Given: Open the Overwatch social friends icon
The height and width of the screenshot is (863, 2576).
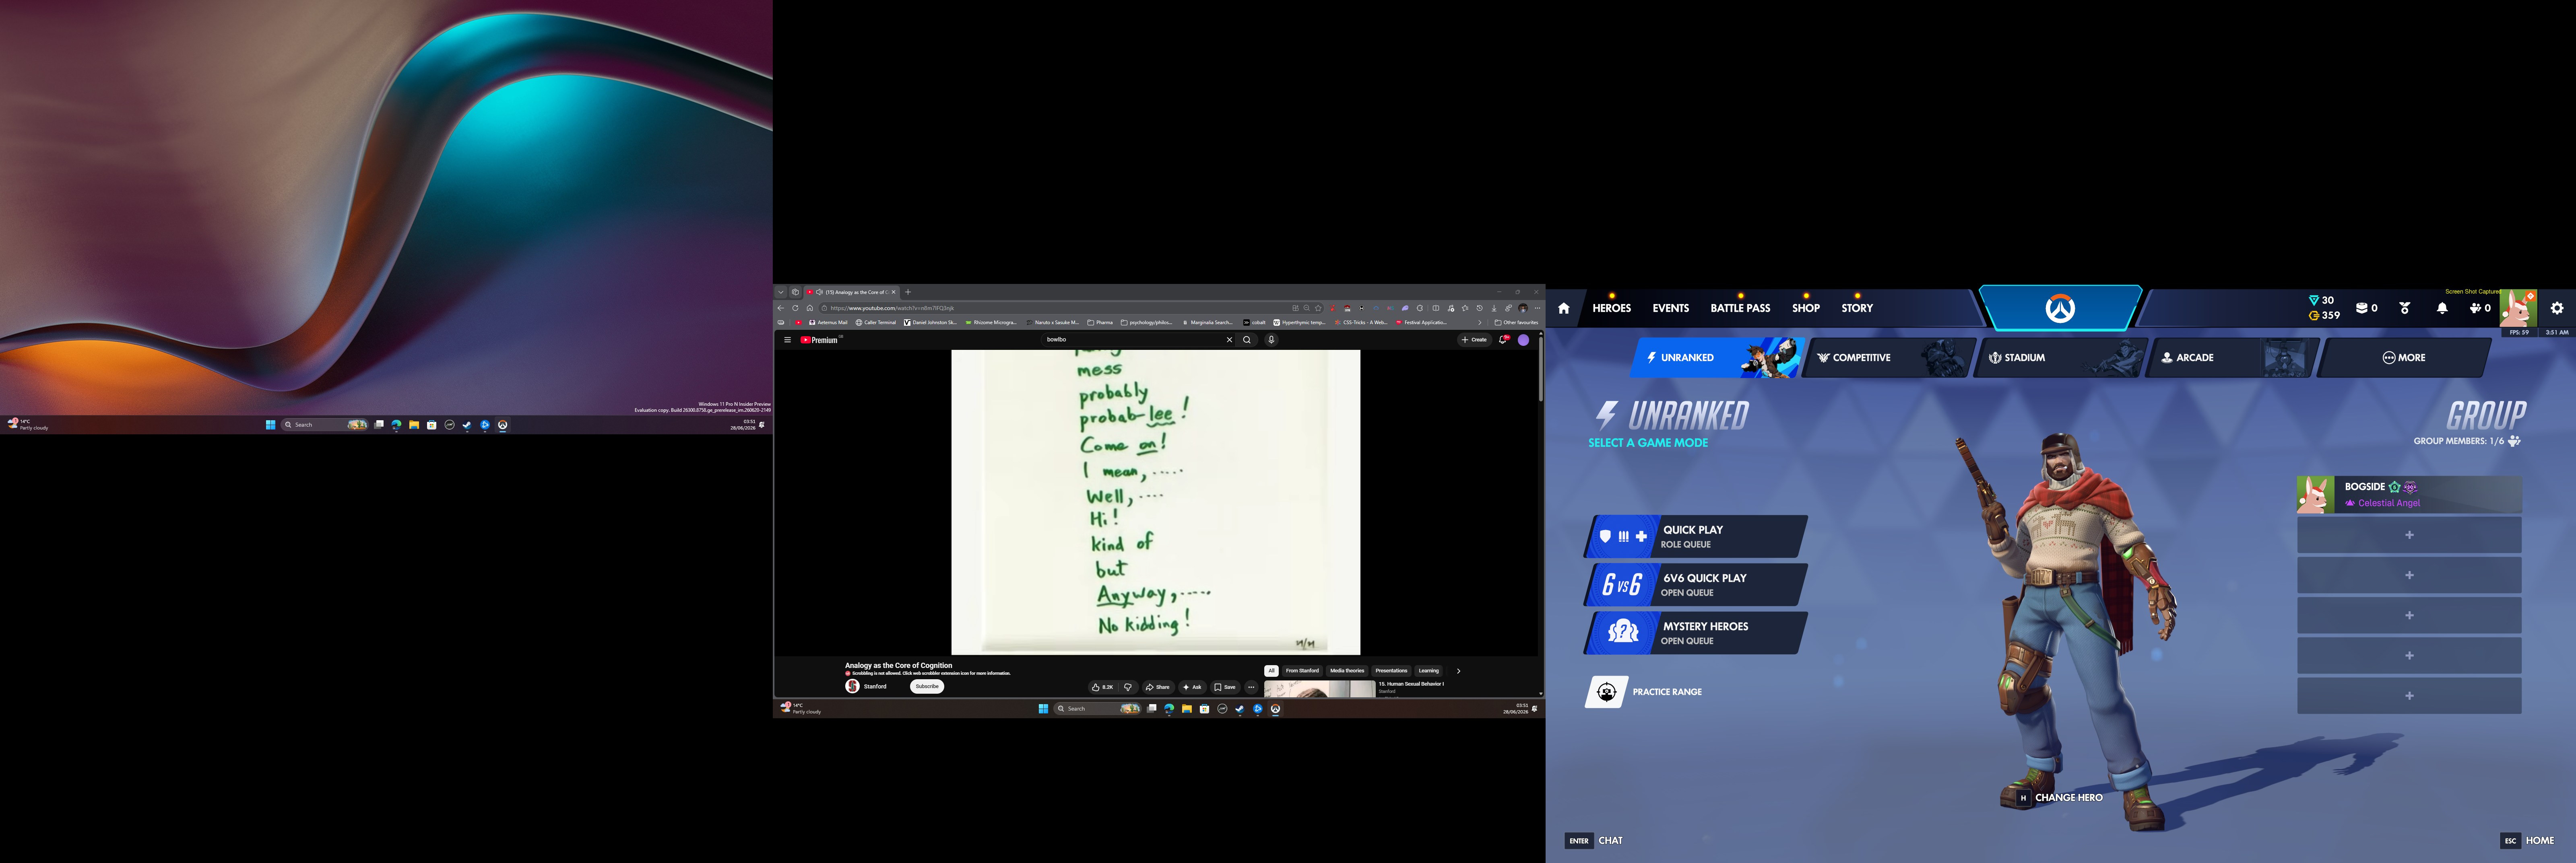Looking at the screenshot, I should 2479,308.
